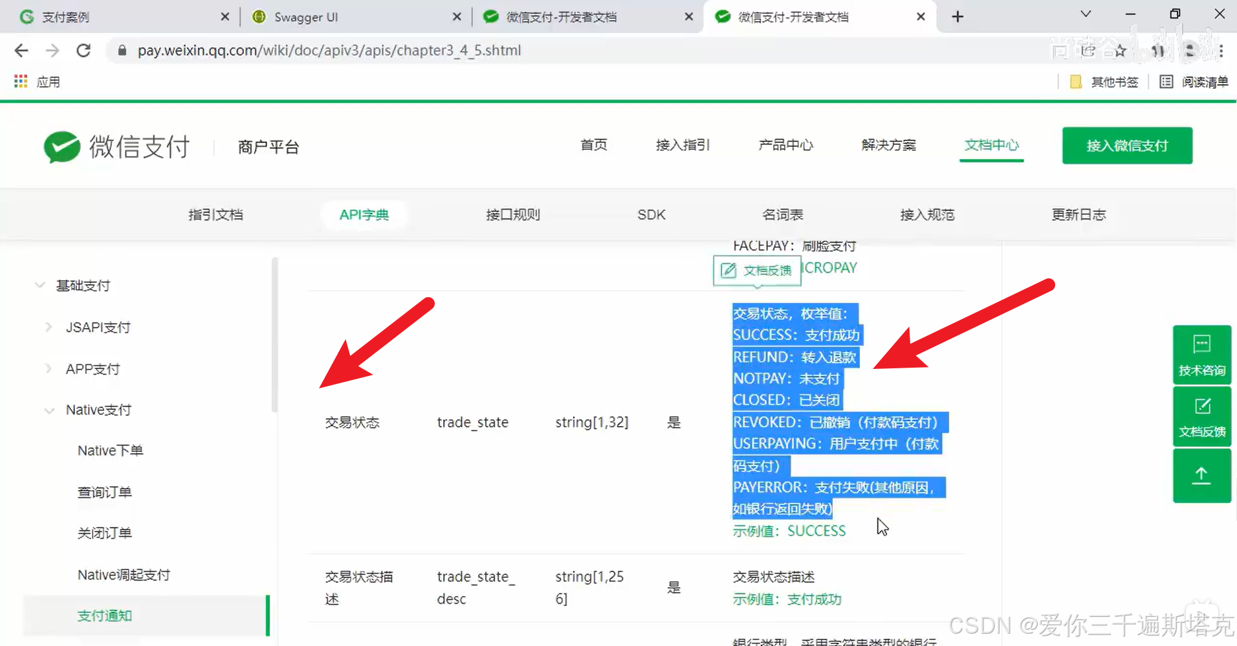Click the trade_state field name cell
1237x646 pixels.
(472, 423)
